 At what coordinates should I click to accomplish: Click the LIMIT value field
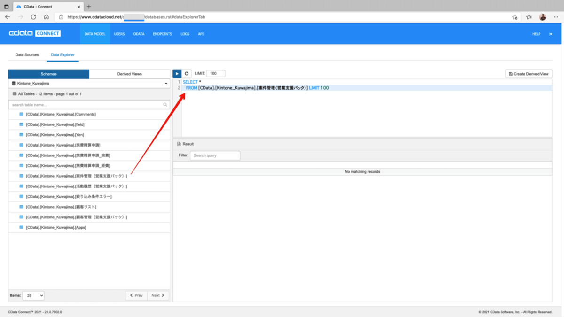[216, 73]
